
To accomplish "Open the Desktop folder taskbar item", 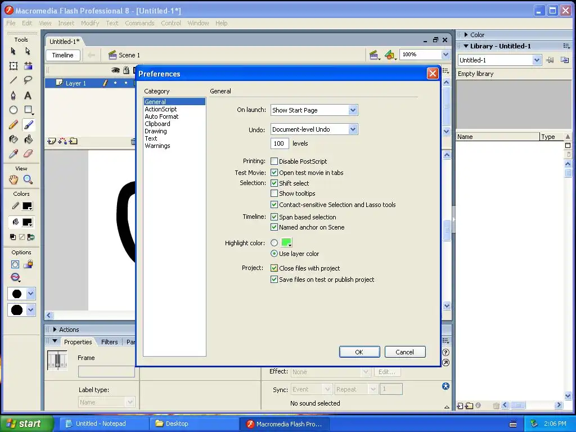I will pyautogui.click(x=194, y=424).
